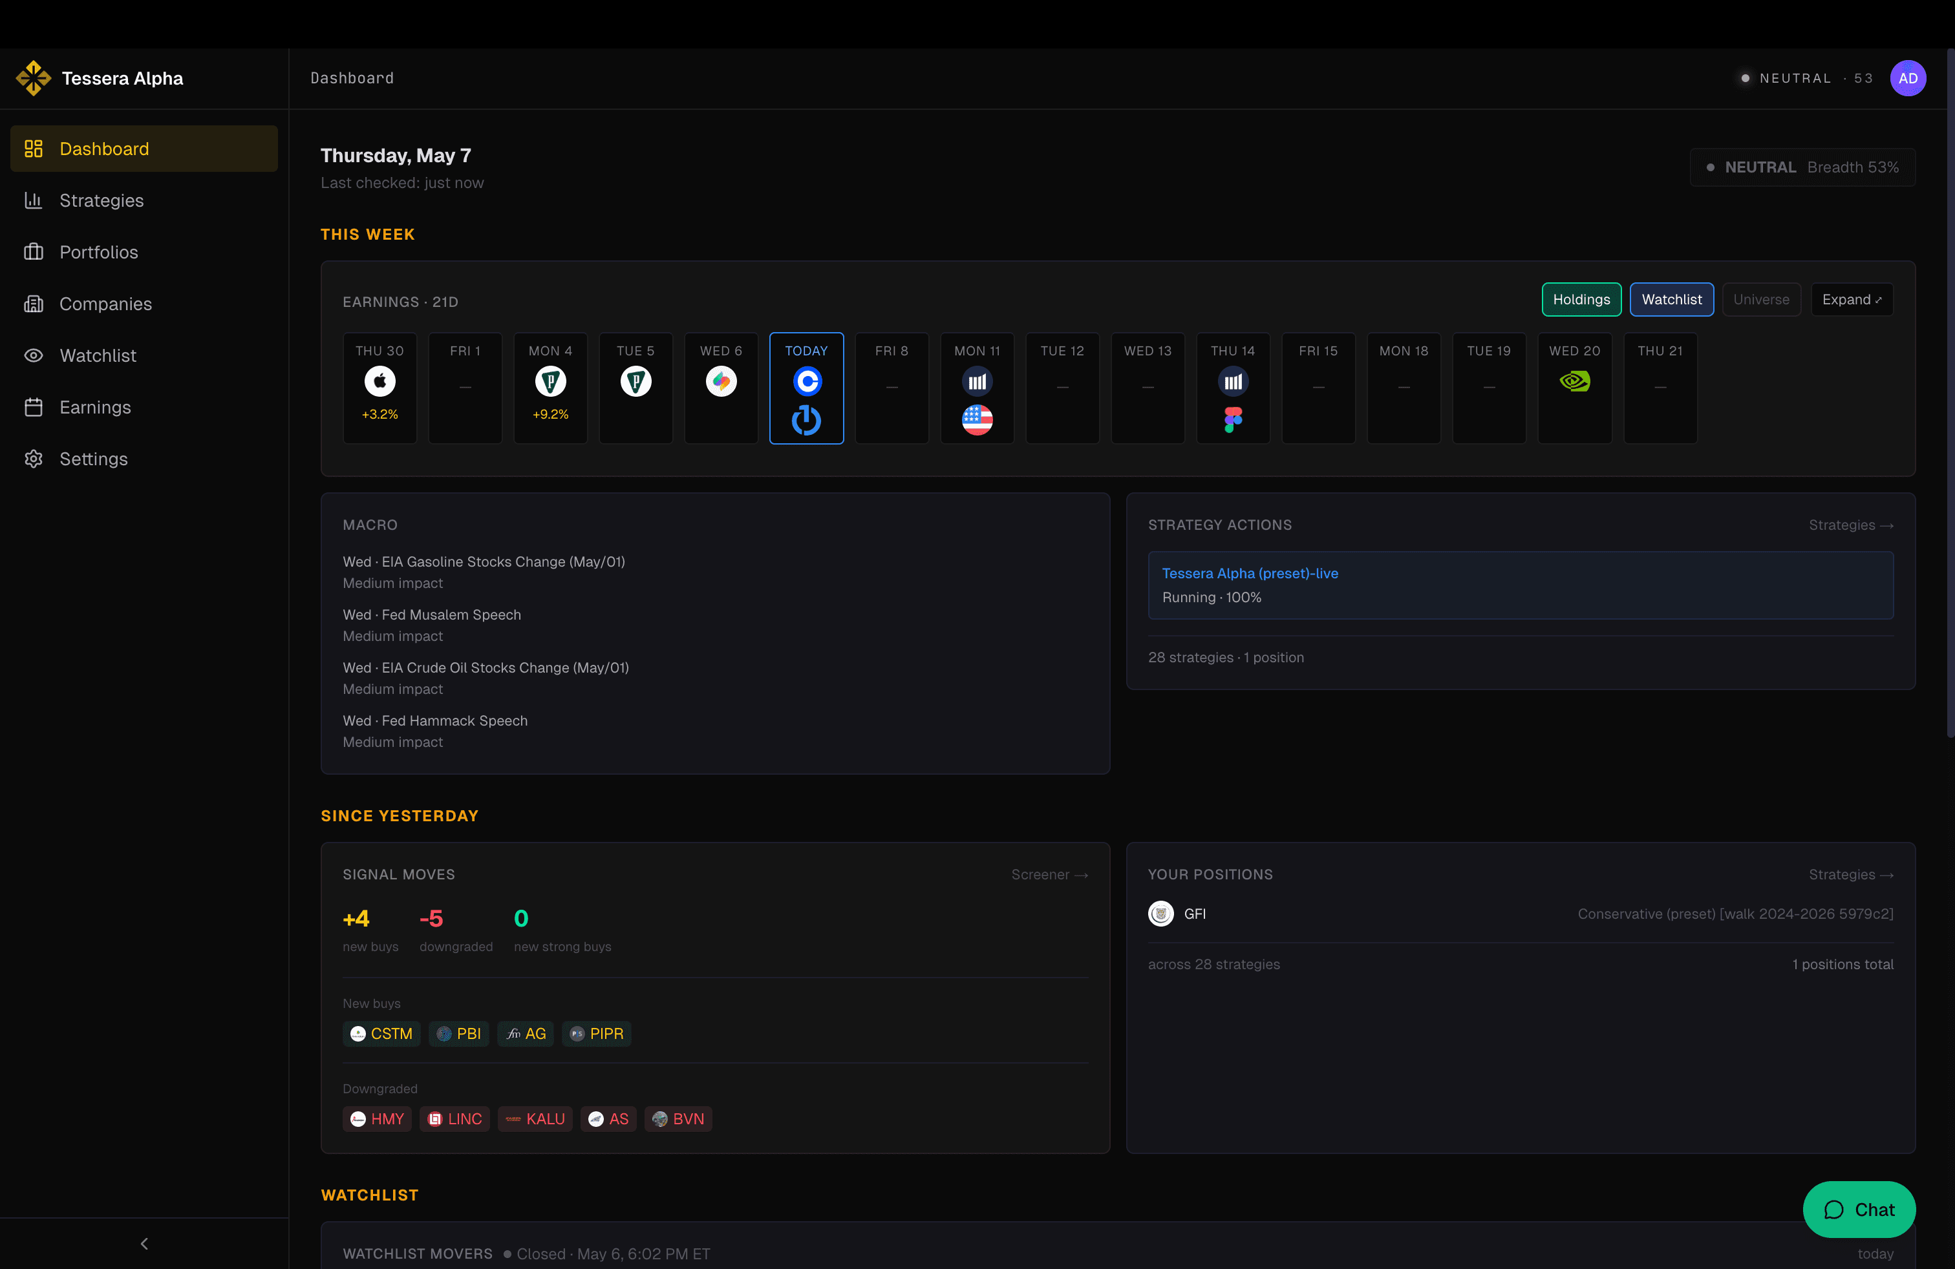Click the page vertical scrollbar
Image resolution: width=1955 pixels, height=1269 pixels.
1950,394
